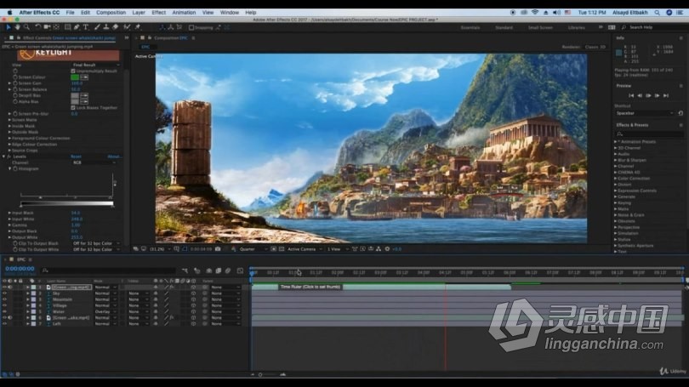Mute audio of layer 6 green screen clip

pos(10,318)
